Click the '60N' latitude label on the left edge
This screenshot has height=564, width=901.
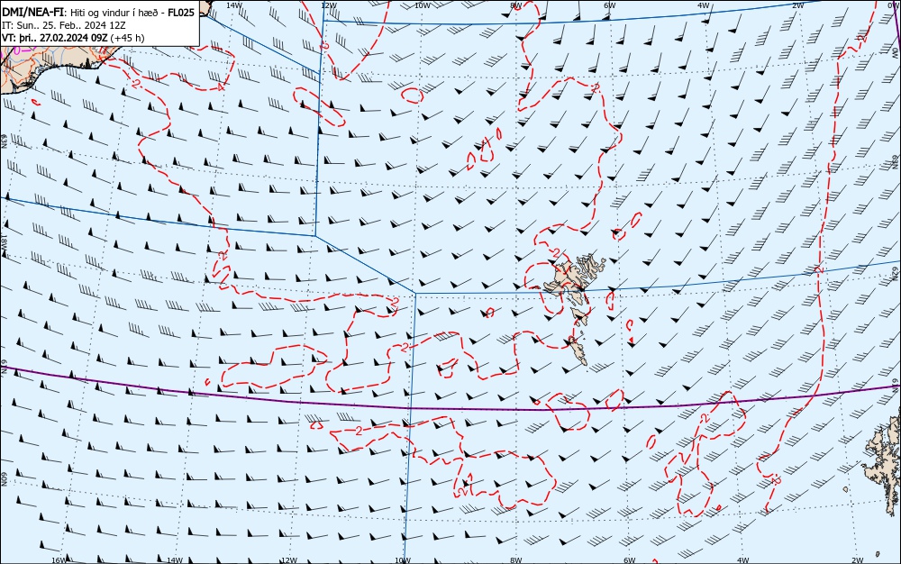[x=4, y=479]
